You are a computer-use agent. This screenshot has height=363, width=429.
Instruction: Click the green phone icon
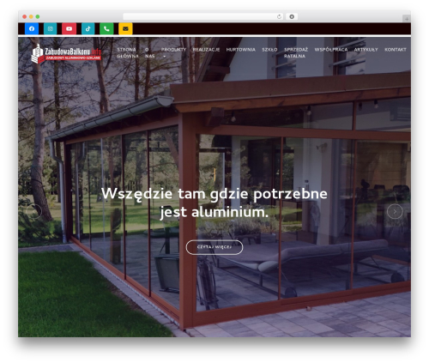point(106,28)
